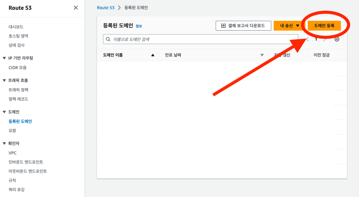Viewport: 359px width, 197px height.
Task: Click the 도메인 등록 button
Action: 324,26
